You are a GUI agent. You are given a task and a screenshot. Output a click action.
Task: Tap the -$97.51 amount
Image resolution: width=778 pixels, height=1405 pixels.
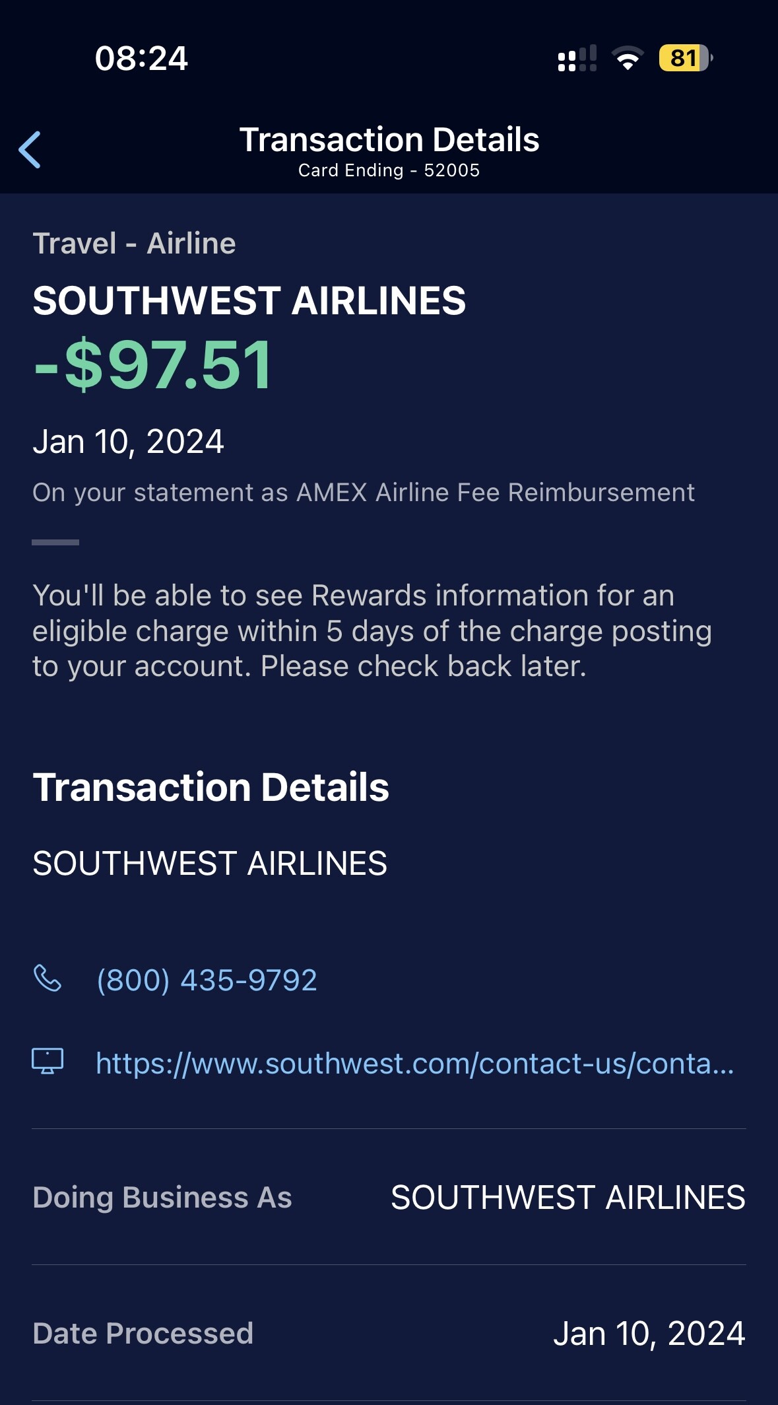pyautogui.click(x=152, y=364)
